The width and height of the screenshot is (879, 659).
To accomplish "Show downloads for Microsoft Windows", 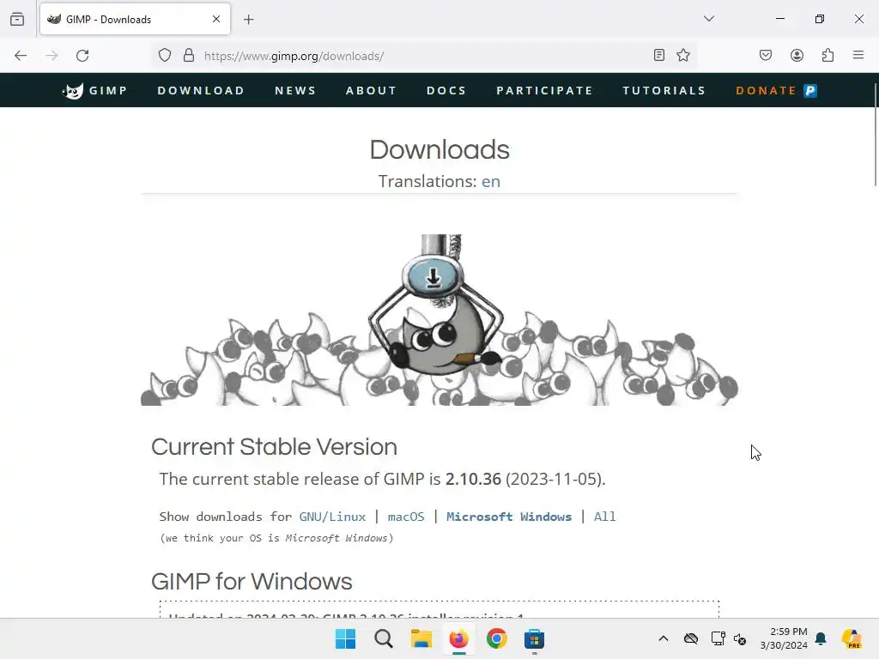I will (x=509, y=516).
